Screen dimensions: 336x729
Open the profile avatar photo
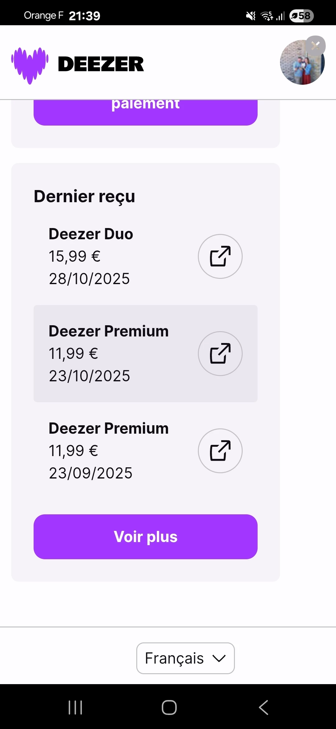pyautogui.click(x=300, y=64)
